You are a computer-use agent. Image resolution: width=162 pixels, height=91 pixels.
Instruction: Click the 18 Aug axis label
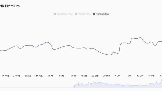pyautogui.click(x=5, y=76)
